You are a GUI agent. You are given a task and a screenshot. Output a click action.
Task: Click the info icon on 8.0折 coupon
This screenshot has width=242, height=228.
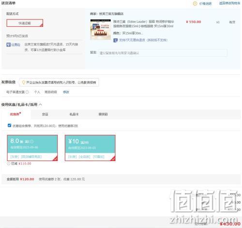(x=31, y=142)
